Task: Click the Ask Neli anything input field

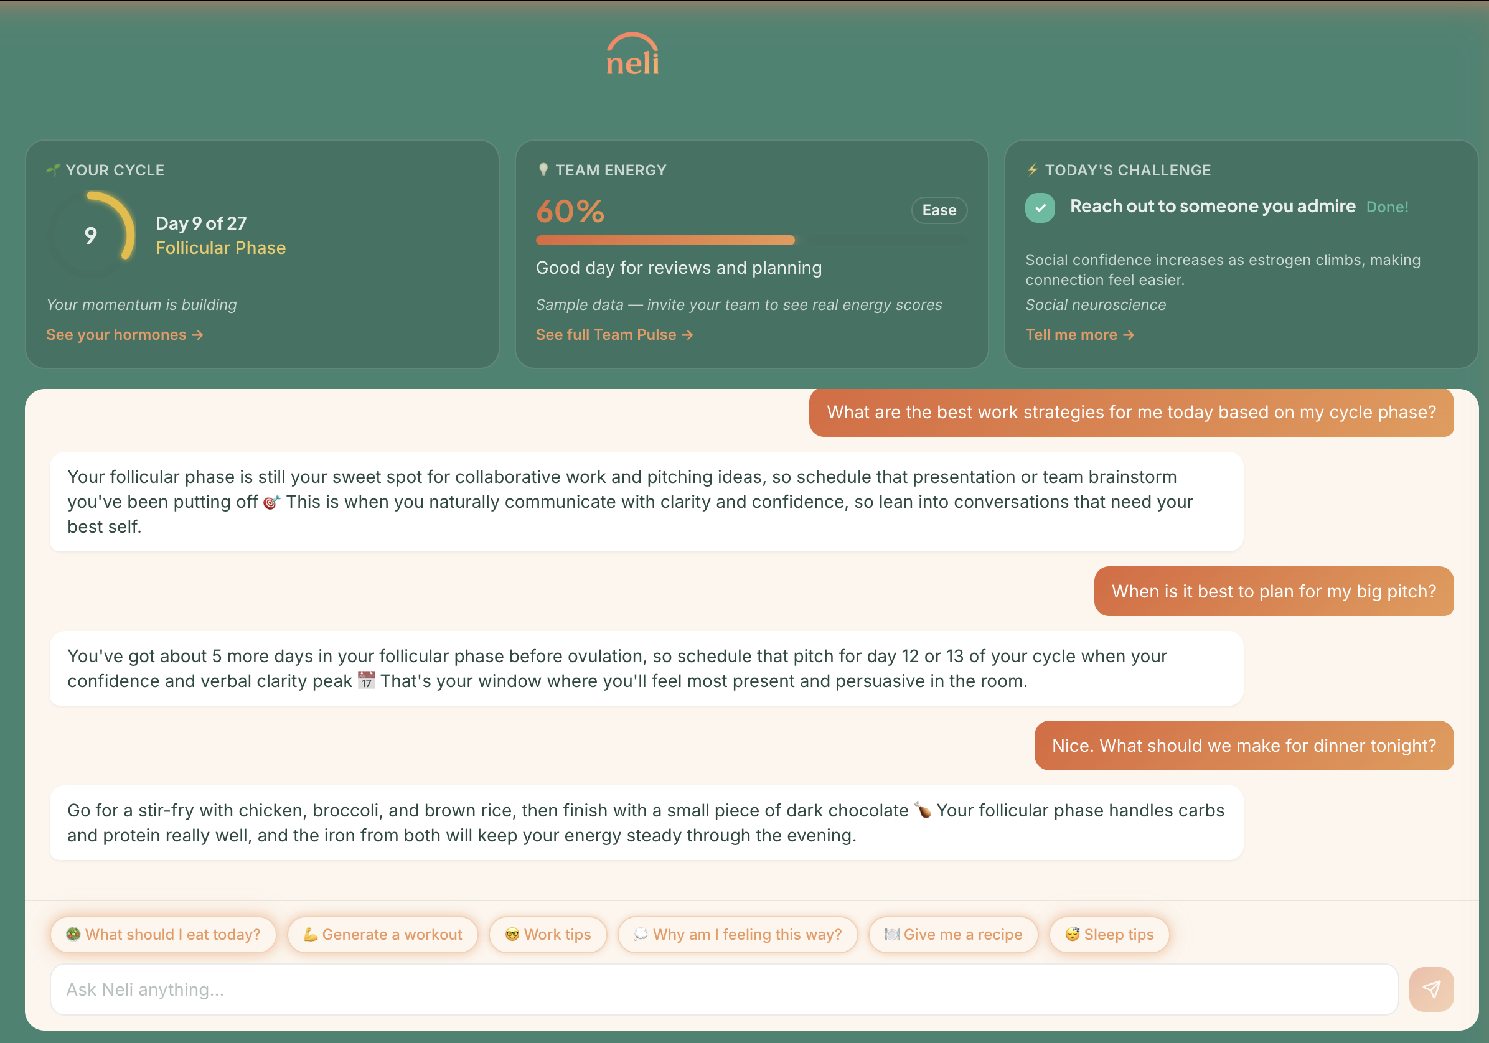Action: click(x=713, y=989)
